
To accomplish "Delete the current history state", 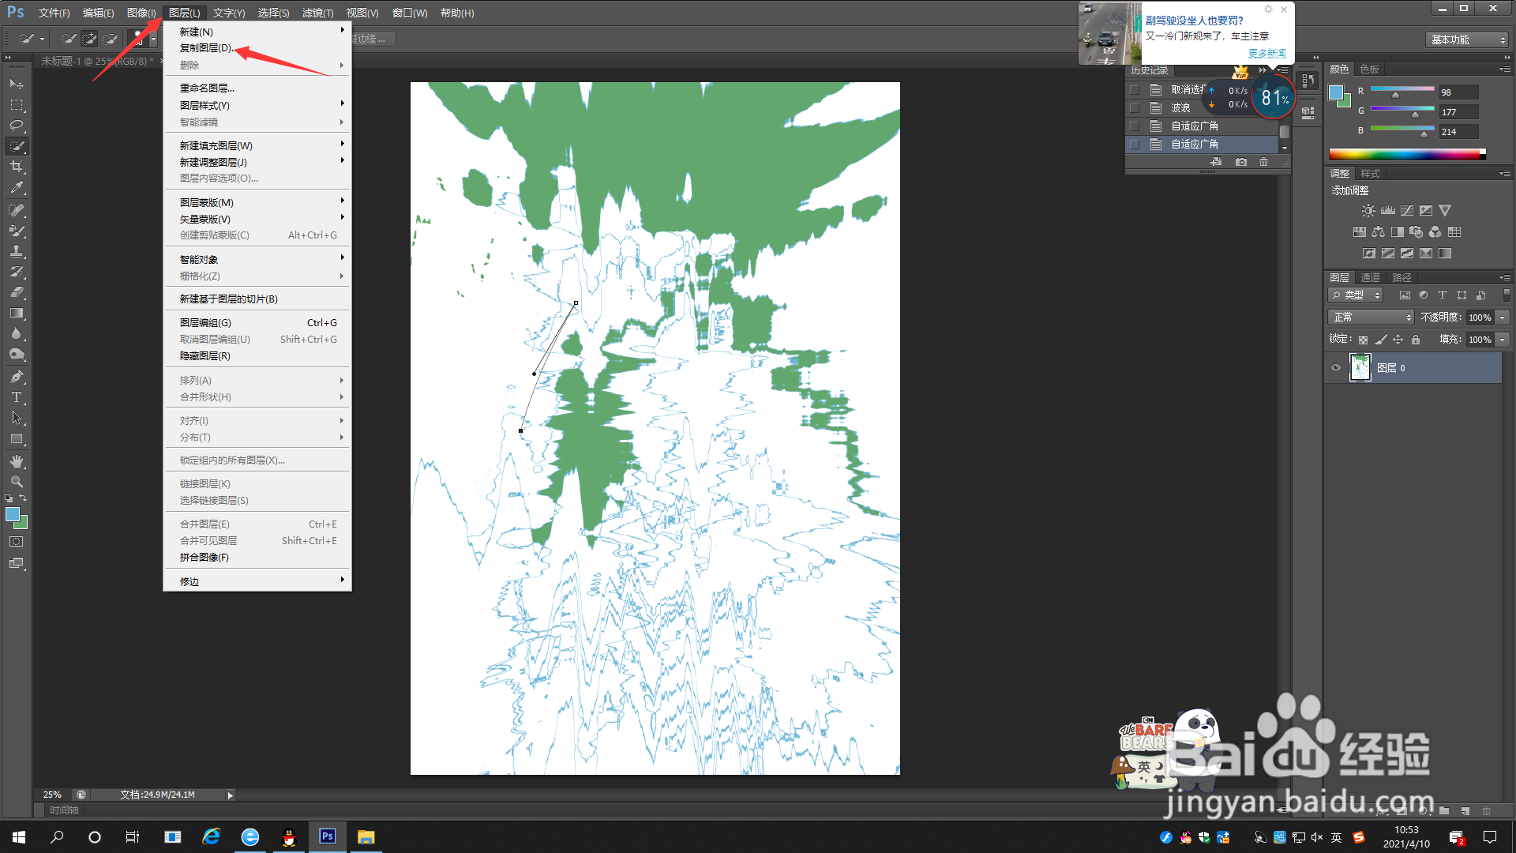I will [1264, 162].
